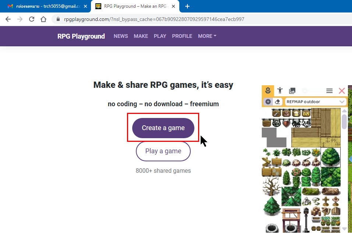Go back to the previous page

click(8, 19)
